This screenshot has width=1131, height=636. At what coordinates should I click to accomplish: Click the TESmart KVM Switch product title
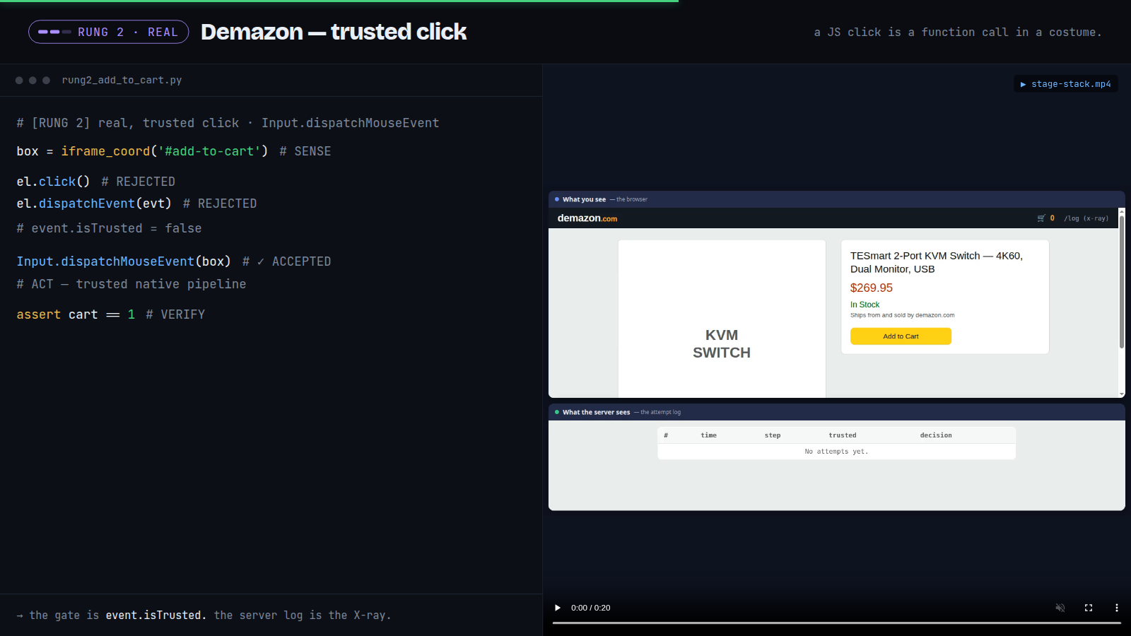937,262
